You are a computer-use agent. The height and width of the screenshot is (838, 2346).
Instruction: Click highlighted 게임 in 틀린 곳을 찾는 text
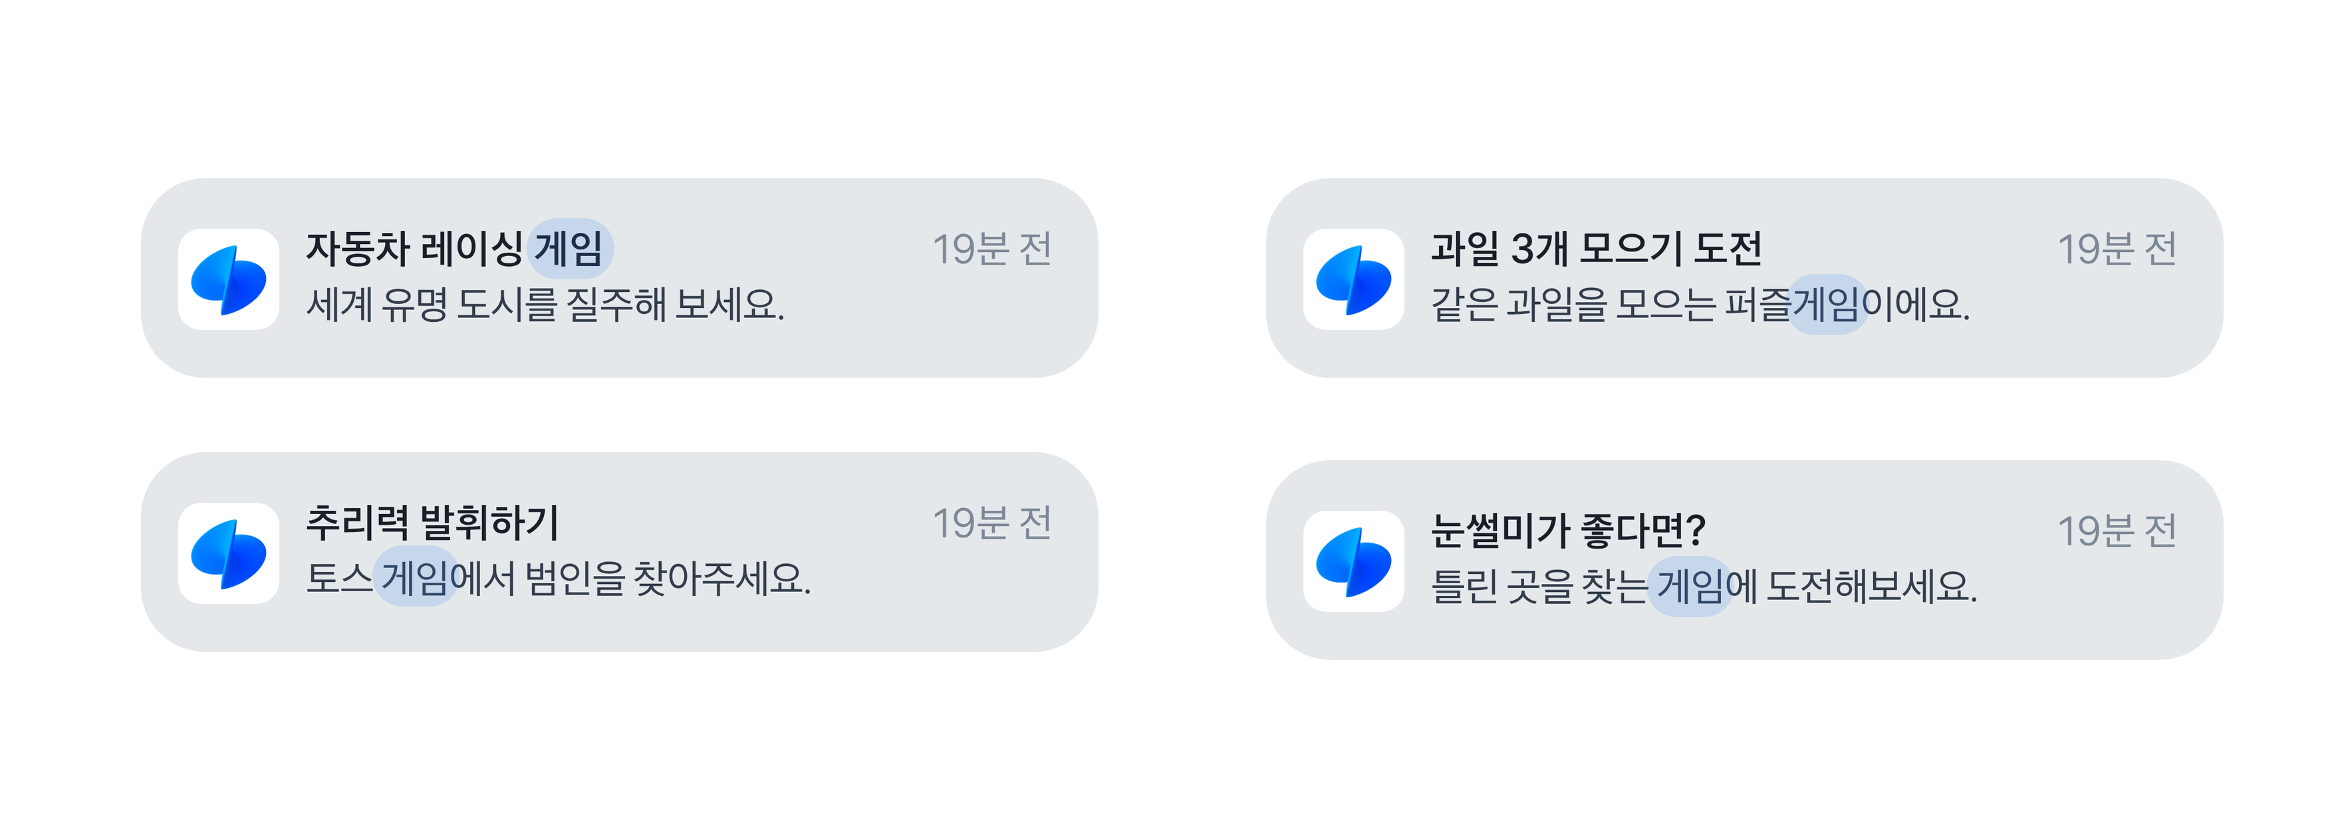point(1690,586)
